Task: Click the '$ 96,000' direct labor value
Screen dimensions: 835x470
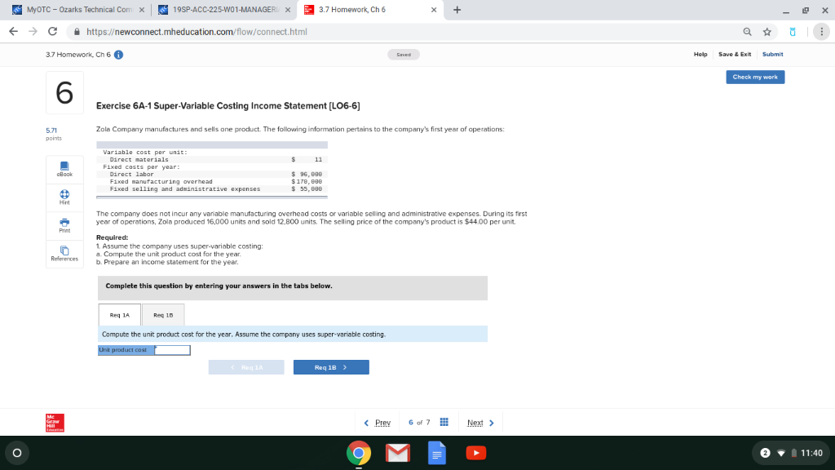Action: pos(307,175)
